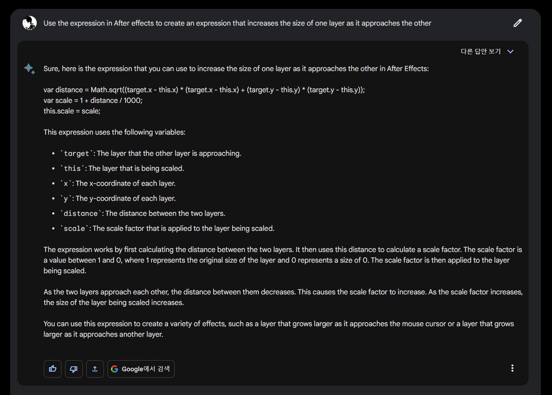
Task: Select the `scale` bullet item
Action: pyautogui.click(x=167, y=229)
